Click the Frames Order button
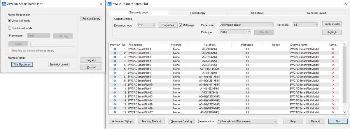 coord(332,24)
